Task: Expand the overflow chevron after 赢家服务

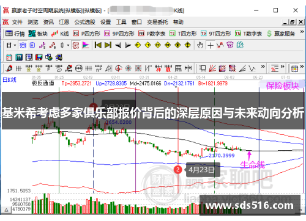Action: coord(302,32)
